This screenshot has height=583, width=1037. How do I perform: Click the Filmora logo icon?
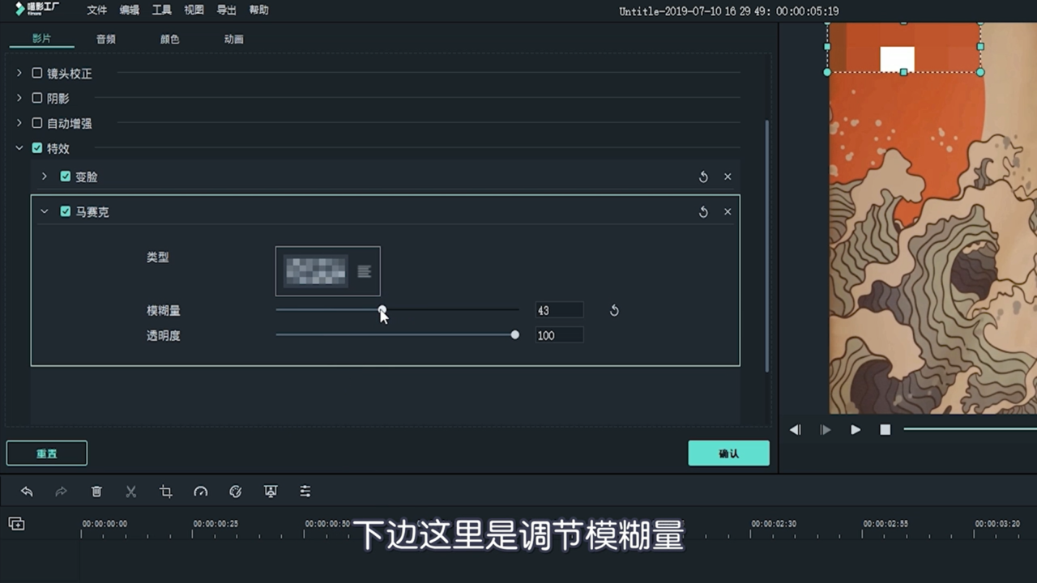point(37,9)
